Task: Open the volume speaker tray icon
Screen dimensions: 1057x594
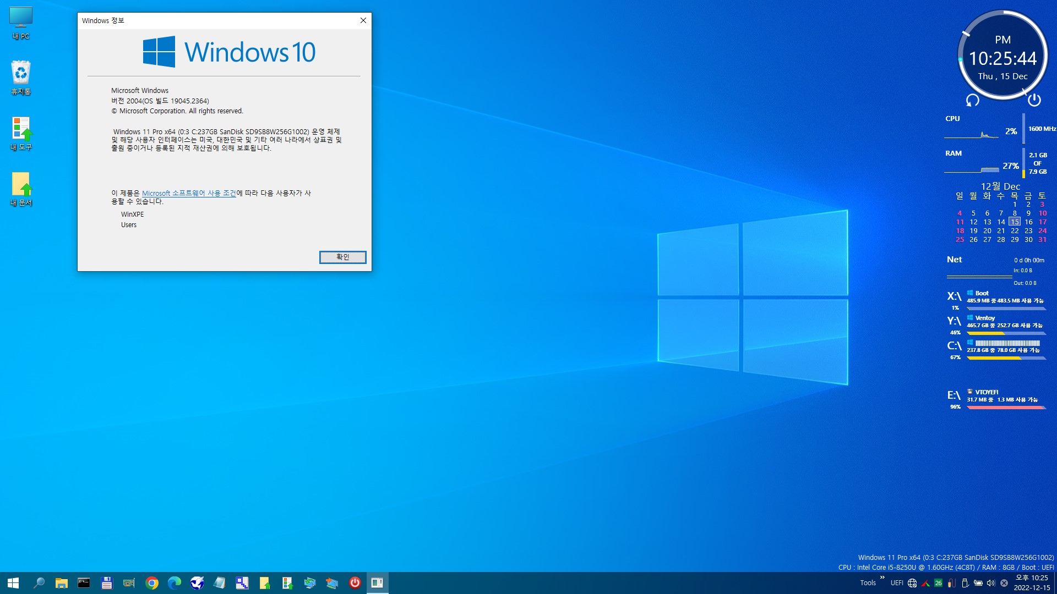Action: [991, 583]
